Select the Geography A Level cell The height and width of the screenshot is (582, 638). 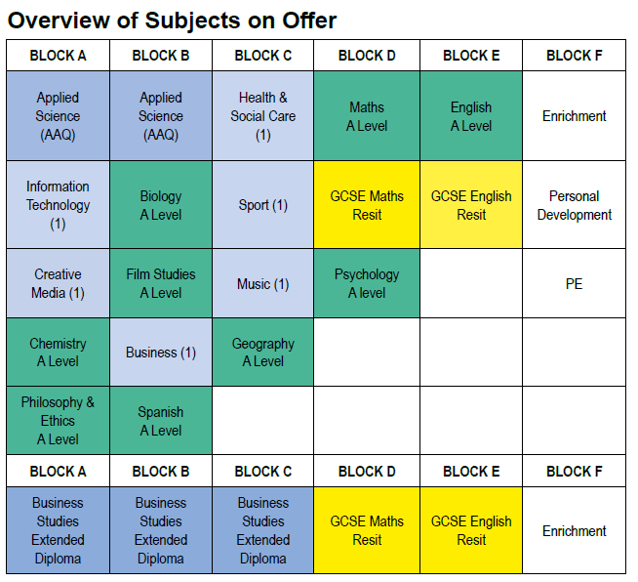click(263, 353)
